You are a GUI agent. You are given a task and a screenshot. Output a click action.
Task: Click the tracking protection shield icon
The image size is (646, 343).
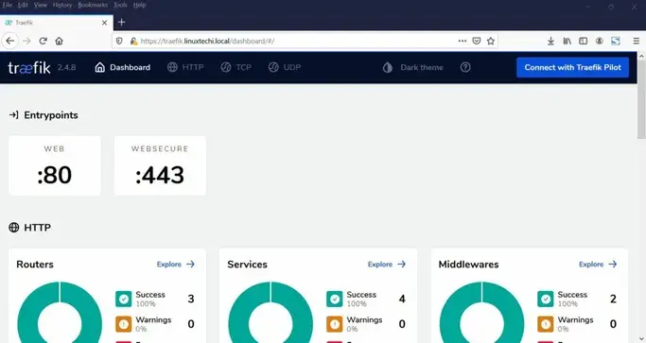point(119,41)
